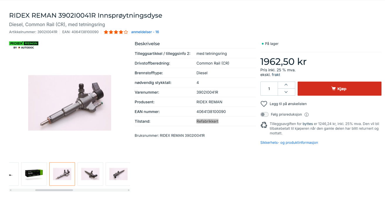385x206 pixels.
Task: Click the main injector product image
Action: (69, 103)
